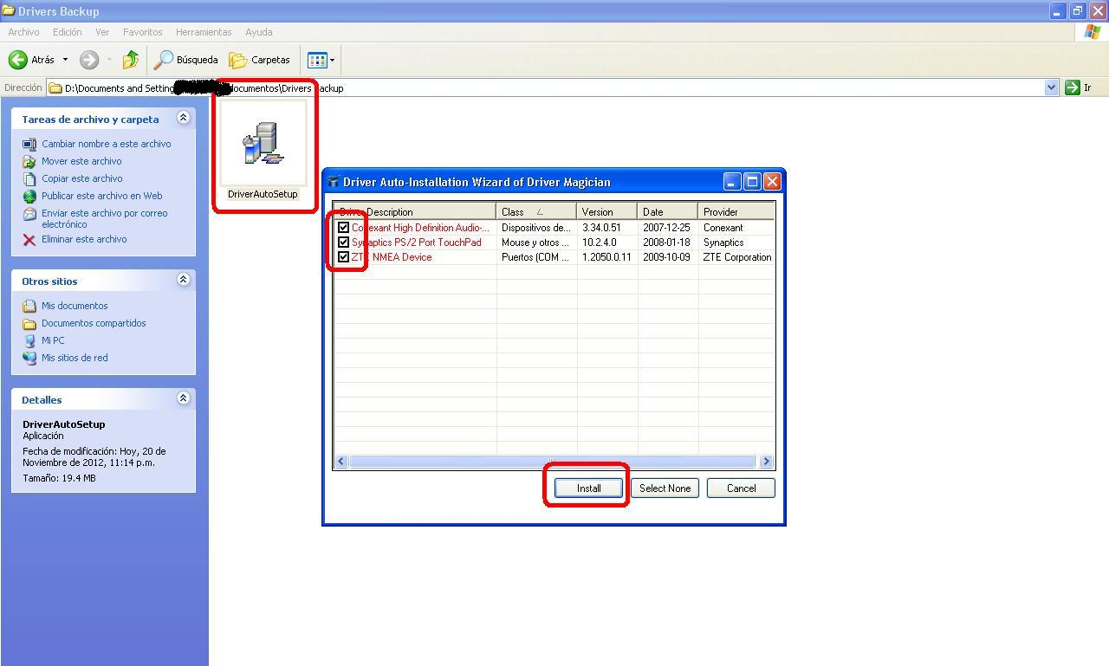This screenshot has width=1109, height=666.
Task: Collapse the Detalles panel
Action: click(x=183, y=398)
